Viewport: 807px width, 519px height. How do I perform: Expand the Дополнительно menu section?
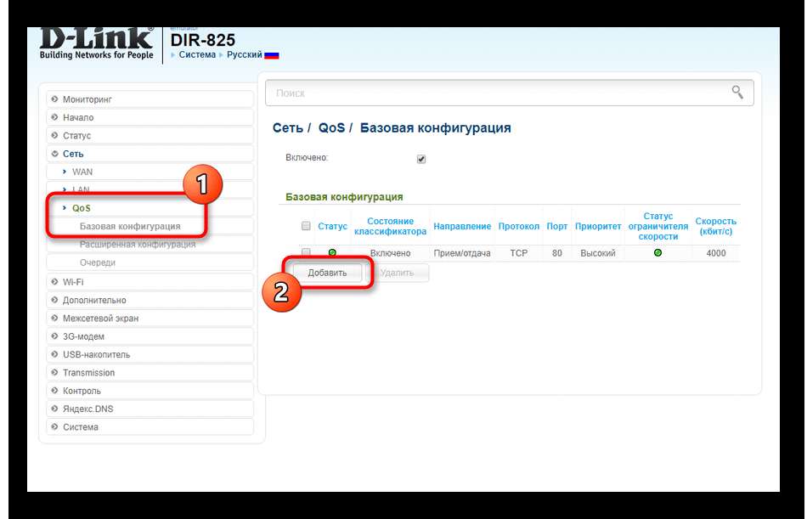coord(150,300)
